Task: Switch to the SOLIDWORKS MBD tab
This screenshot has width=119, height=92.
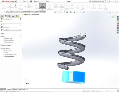Action: (40, 12)
